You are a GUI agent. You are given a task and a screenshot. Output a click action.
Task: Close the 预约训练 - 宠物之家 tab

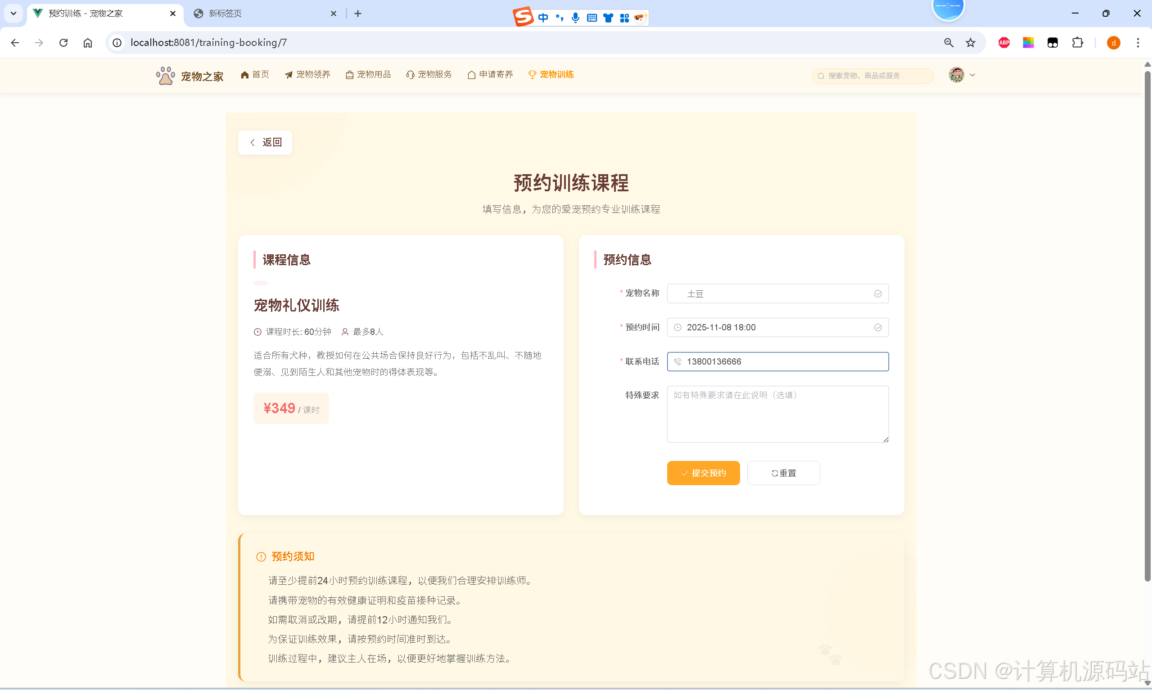click(x=173, y=14)
